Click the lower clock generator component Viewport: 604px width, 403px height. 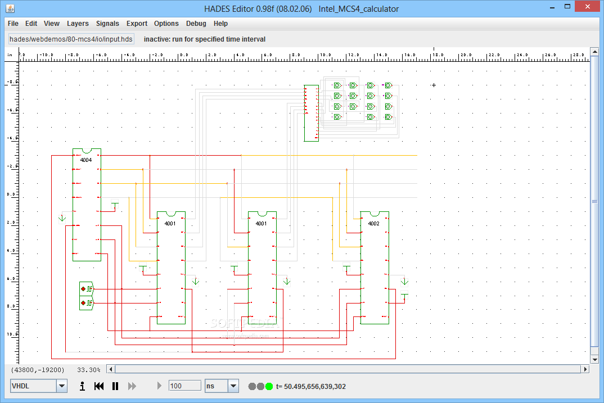pyautogui.click(x=86, y=304)
